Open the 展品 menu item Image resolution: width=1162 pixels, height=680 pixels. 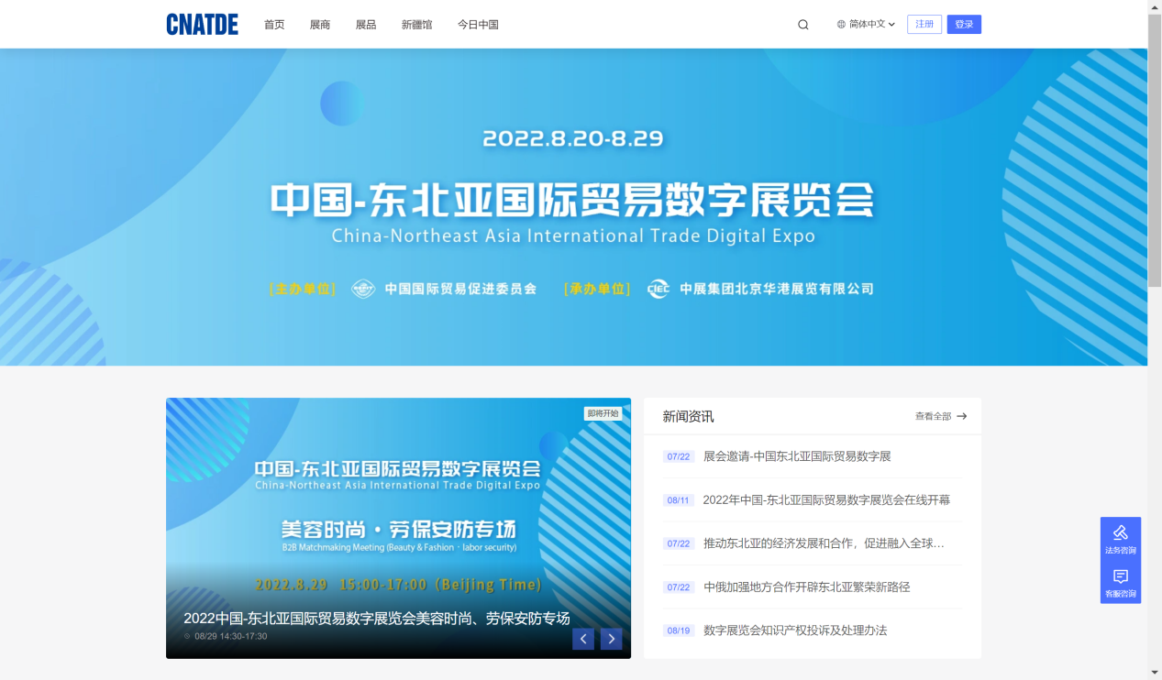click(x=366, y=25)
